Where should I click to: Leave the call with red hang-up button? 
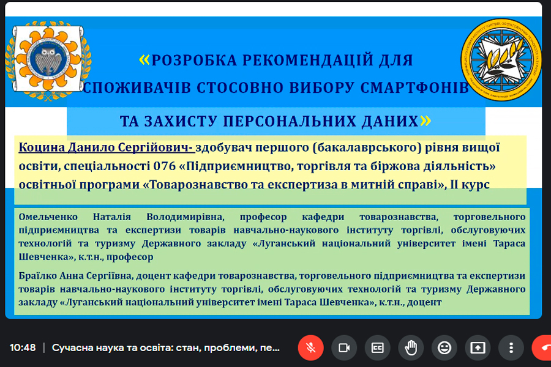click(x=542, y=347)
